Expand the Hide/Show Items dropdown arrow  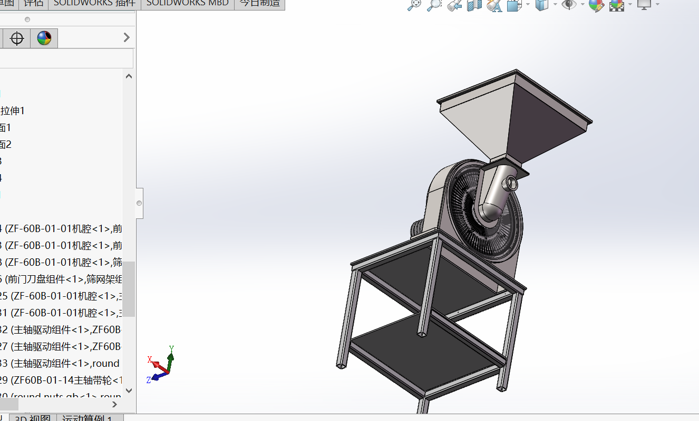point(582,5)
